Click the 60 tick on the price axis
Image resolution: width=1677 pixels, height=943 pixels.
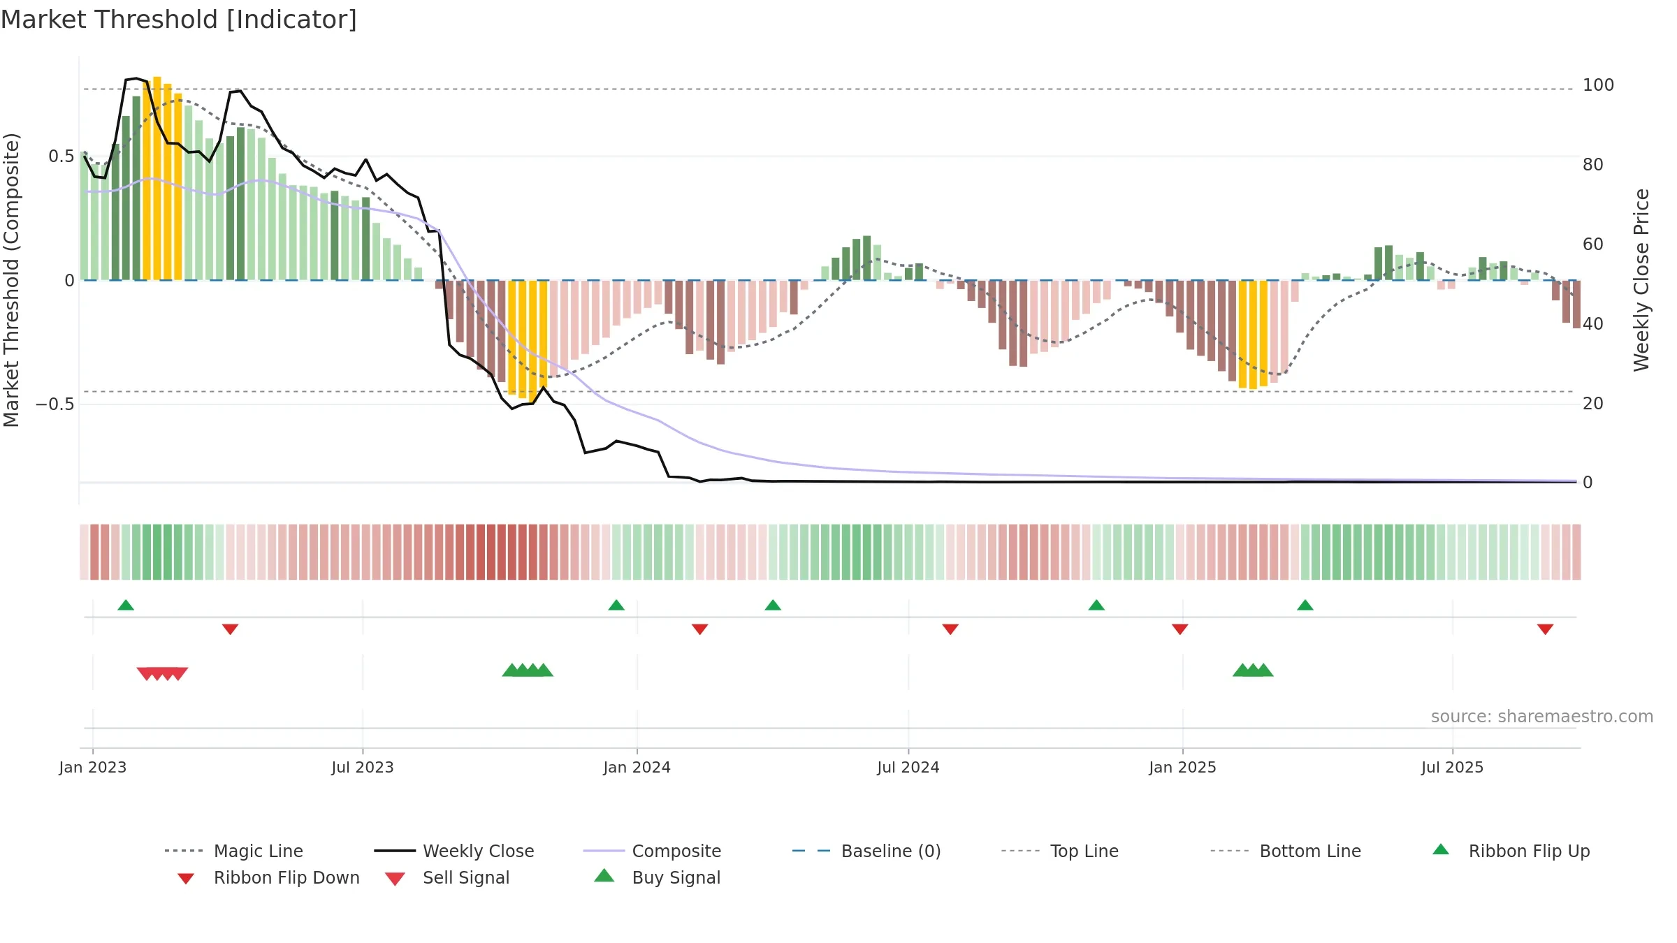click(x=1593, y=244)
